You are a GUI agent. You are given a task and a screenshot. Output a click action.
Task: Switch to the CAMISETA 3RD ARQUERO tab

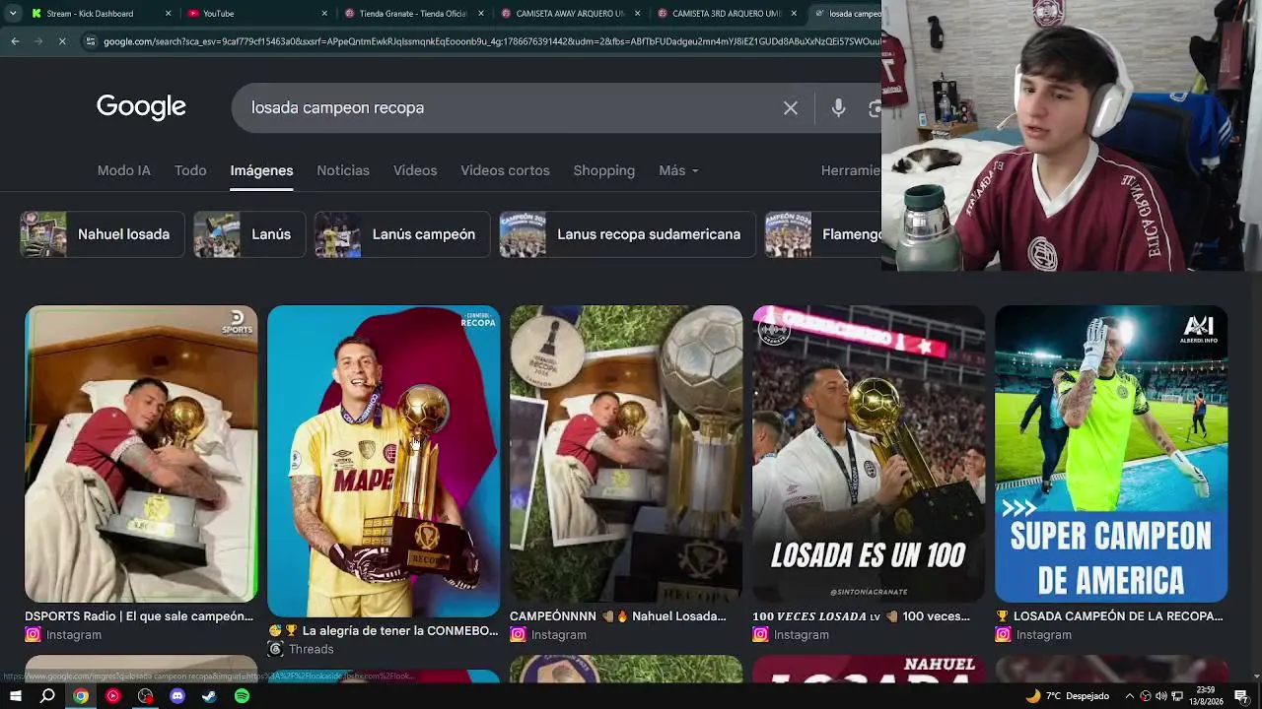(x=726, y=14)
